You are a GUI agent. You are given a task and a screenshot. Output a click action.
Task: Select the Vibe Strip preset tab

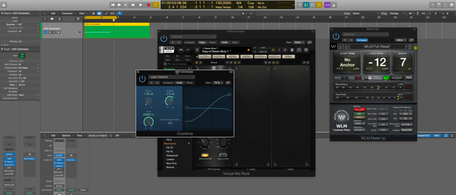pyautogui.click(x=232, y=56)
